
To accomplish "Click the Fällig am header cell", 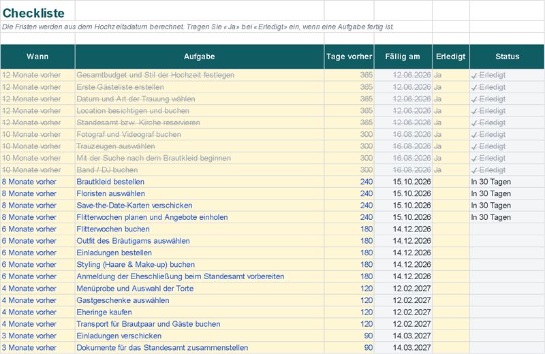I will point(403,57).
